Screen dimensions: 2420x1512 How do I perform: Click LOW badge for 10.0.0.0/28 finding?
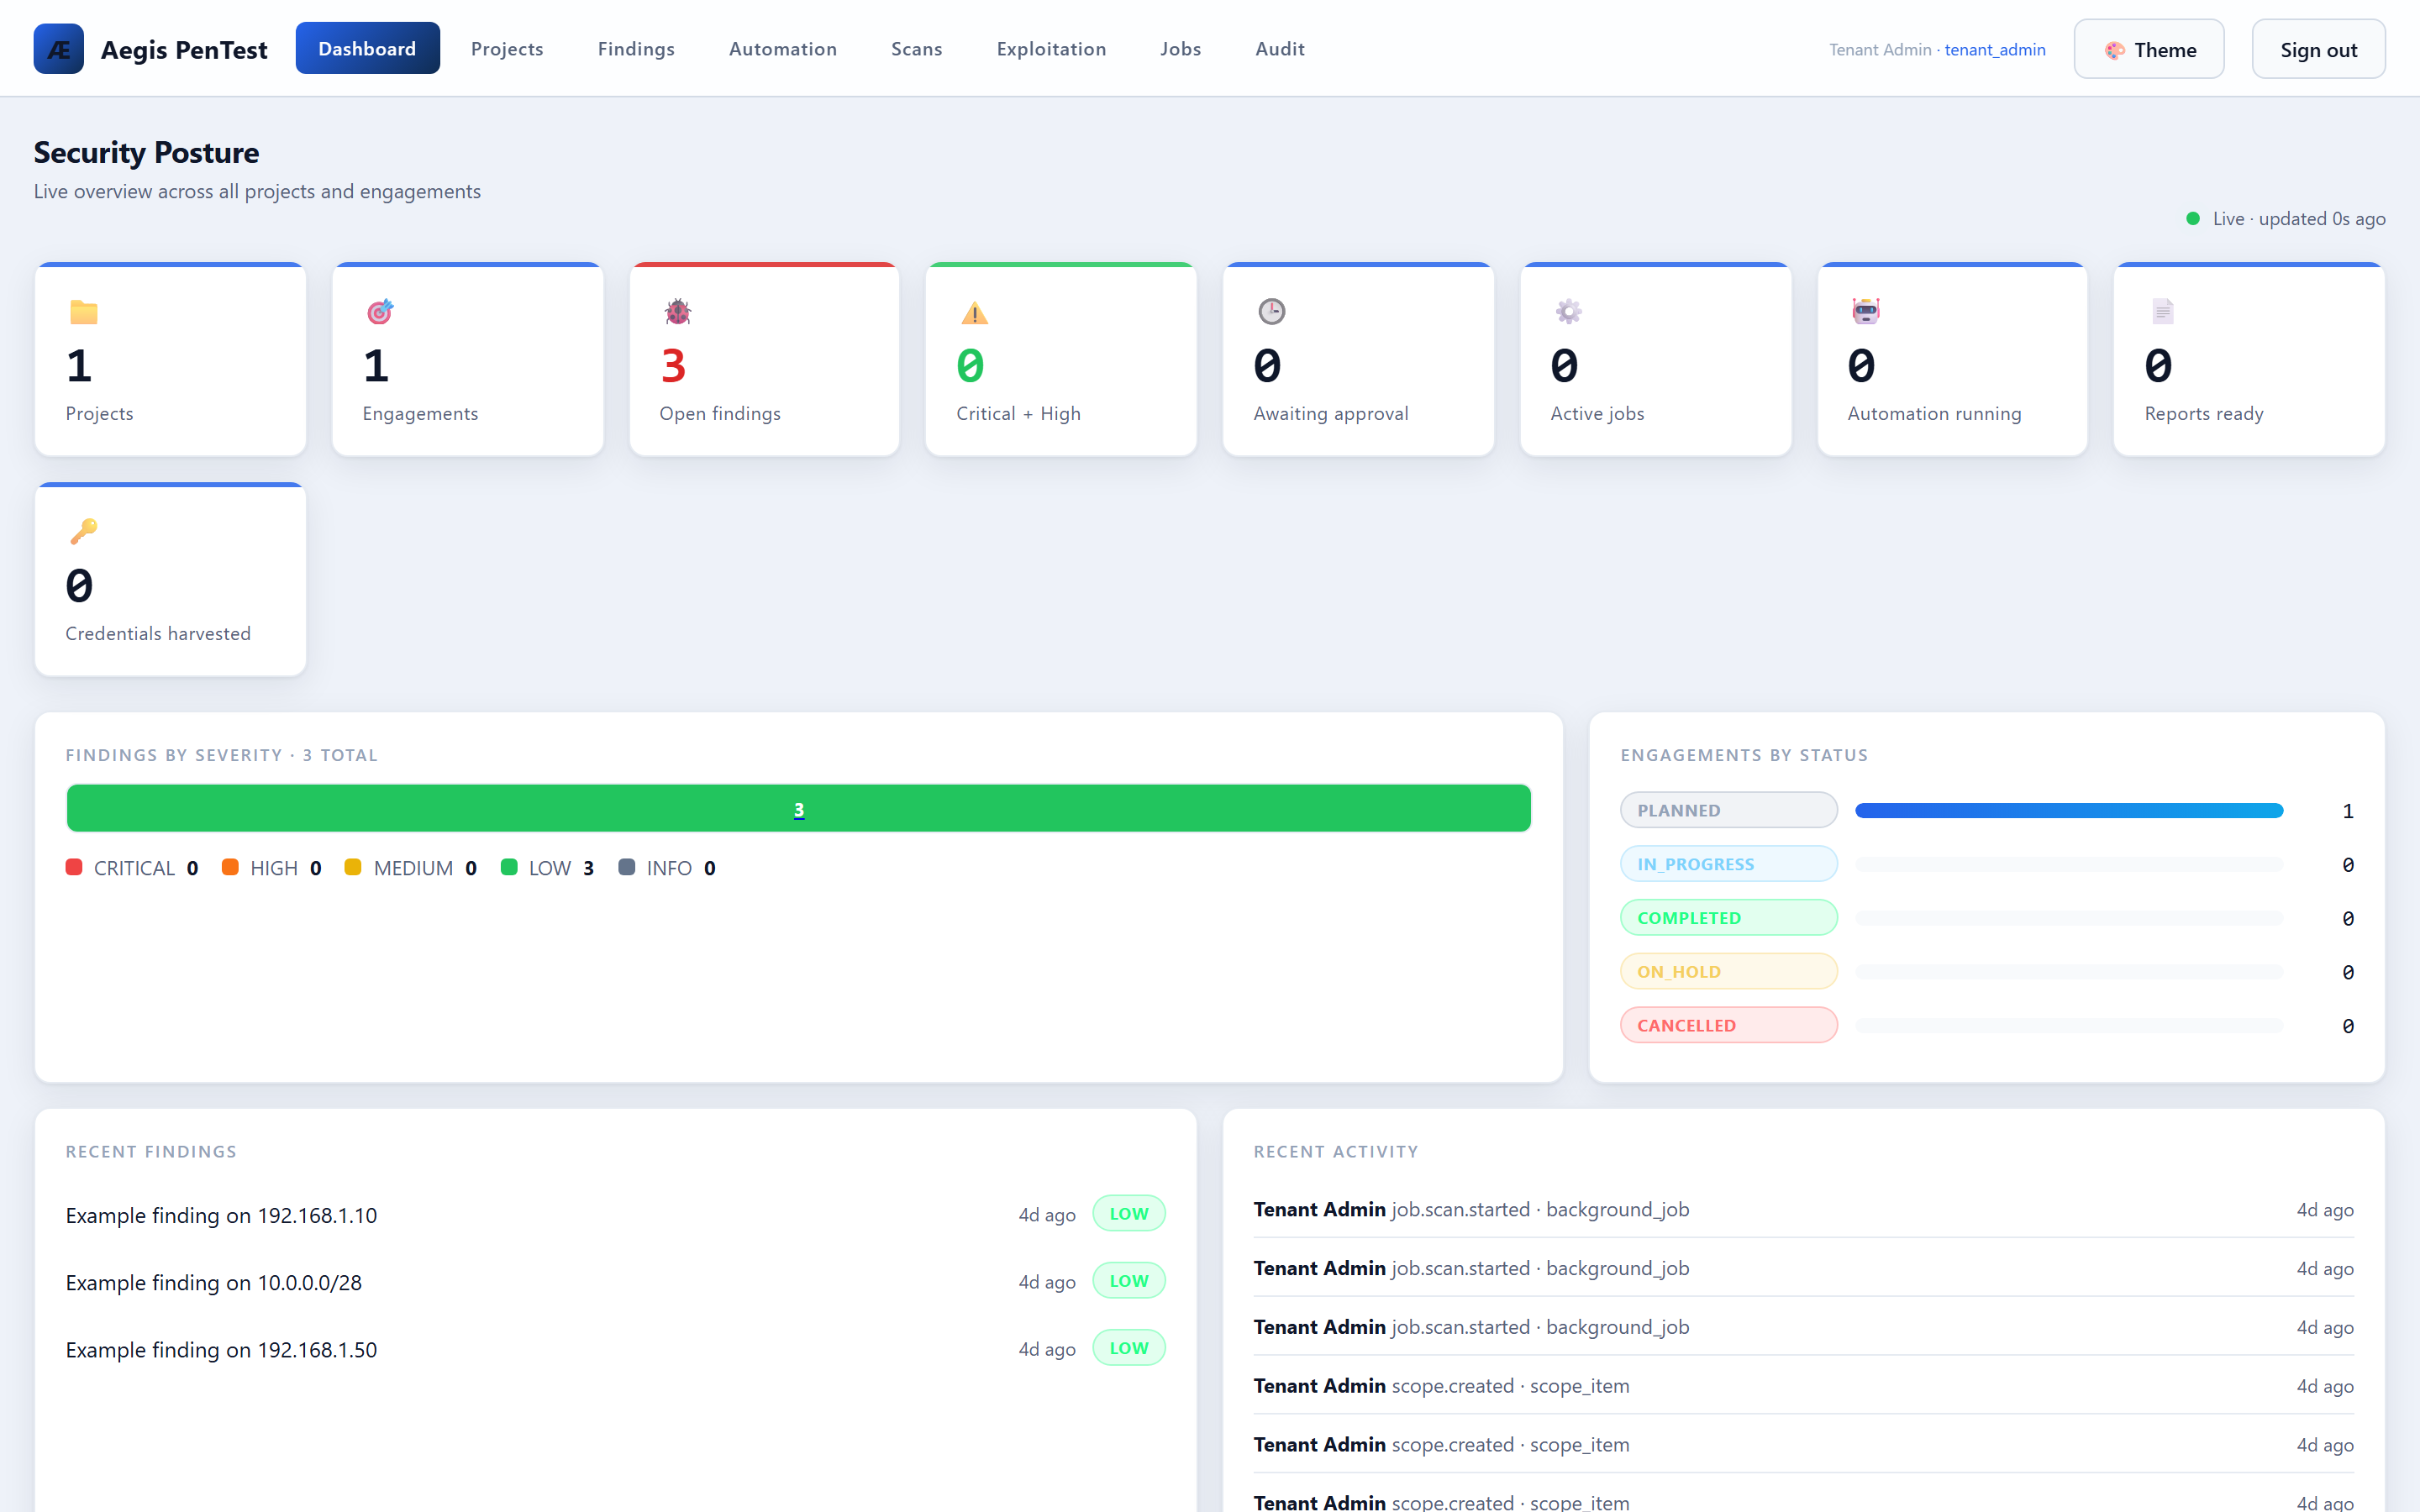pyautogui.click(x=1129, y=1280)
